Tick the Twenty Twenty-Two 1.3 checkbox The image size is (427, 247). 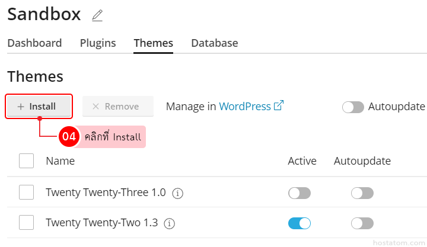[x=26, y=223]
